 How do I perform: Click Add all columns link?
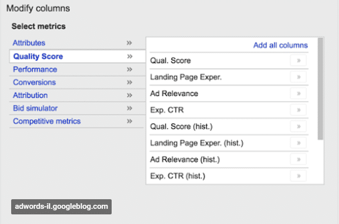coord(281,45)
